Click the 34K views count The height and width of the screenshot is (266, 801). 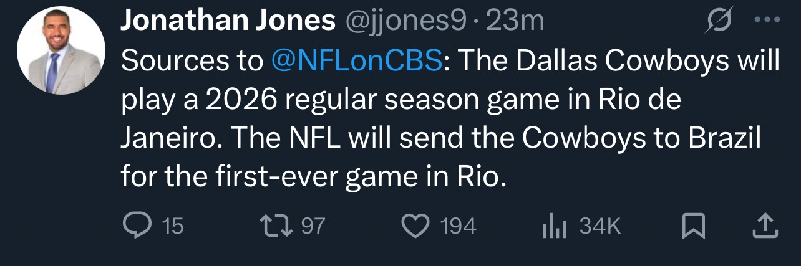pos(600,226)
